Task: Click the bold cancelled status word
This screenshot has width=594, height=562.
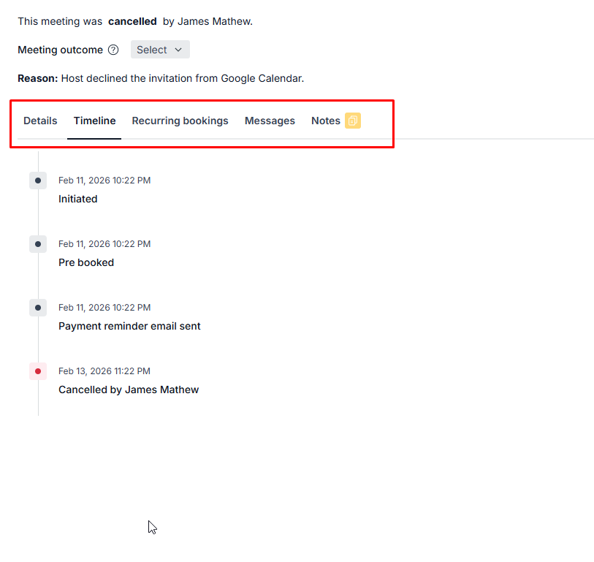Action: click(x=132, y=21)
